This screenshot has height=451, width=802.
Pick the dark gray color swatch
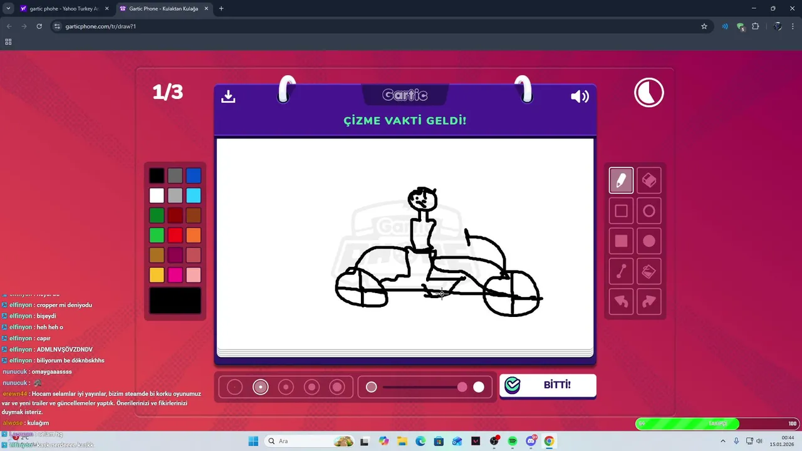[x=175, y=176]
